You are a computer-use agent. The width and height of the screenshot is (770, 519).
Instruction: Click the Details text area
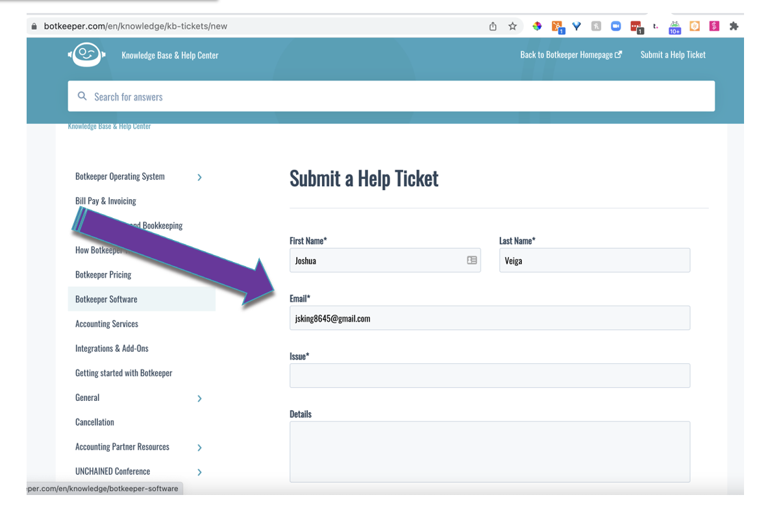pyautogui.click(x=490, y=452)
